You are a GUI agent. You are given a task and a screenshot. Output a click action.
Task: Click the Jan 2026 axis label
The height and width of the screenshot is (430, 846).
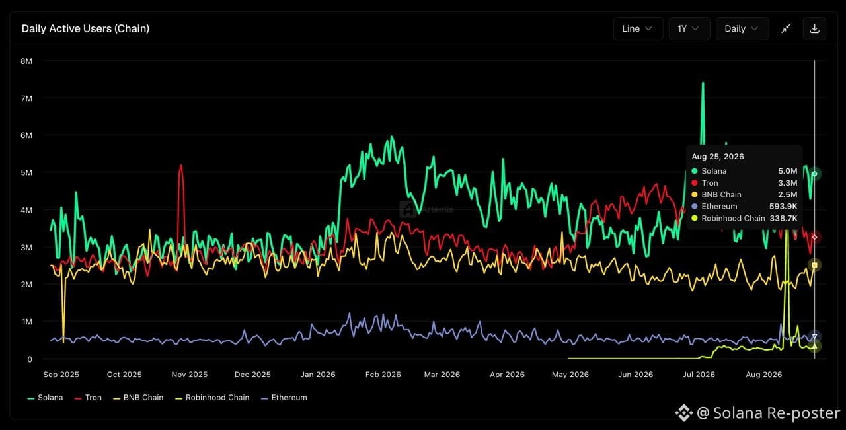click(x=318, y=375)
